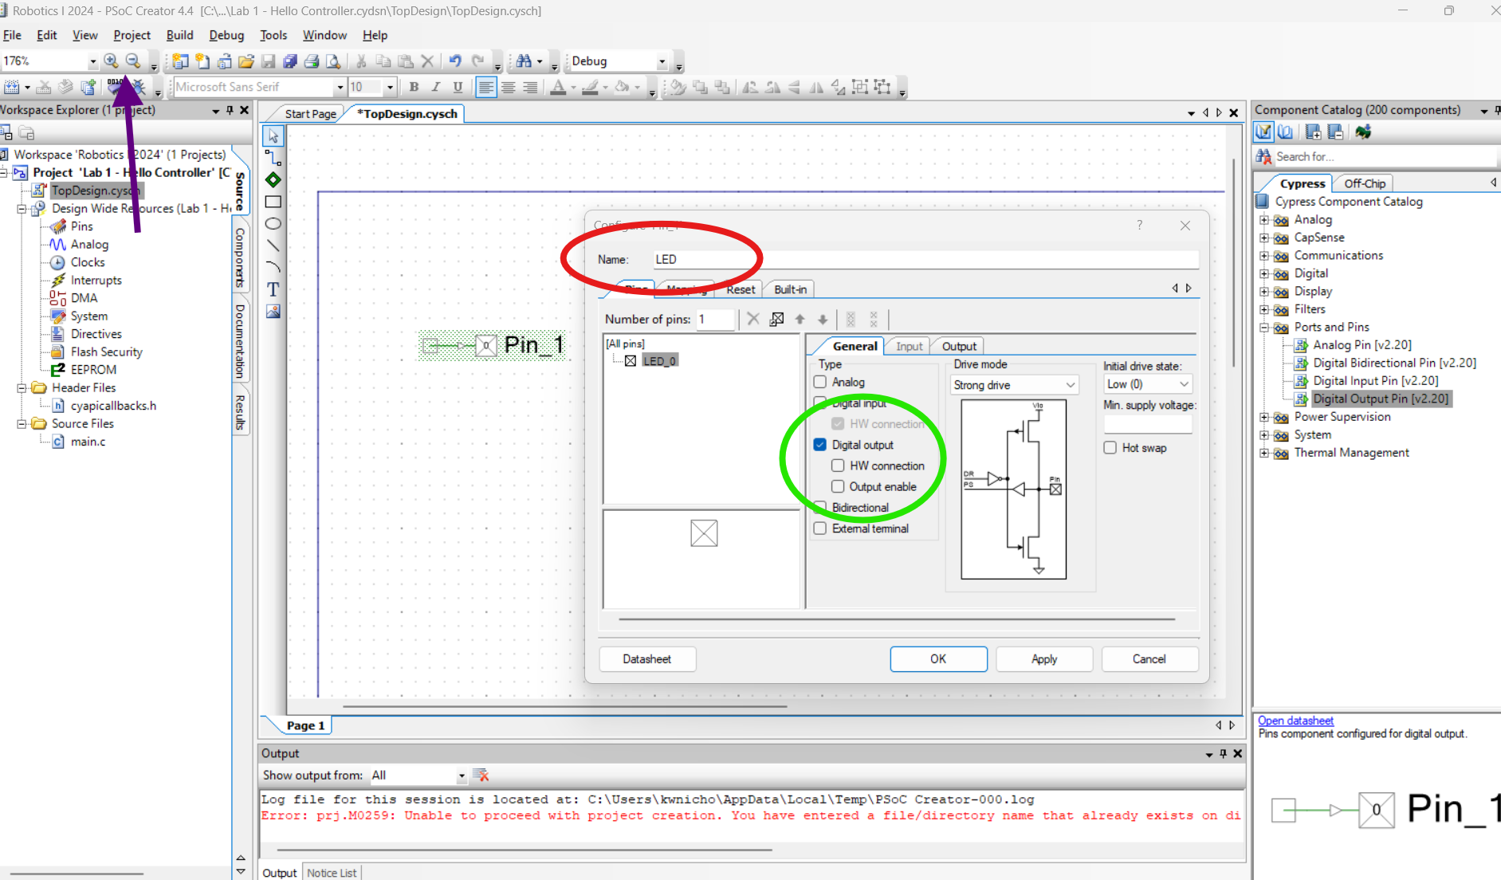Enable the Analog type checkbox
This screenshot has width=1501, height=880.
[819, 382]
